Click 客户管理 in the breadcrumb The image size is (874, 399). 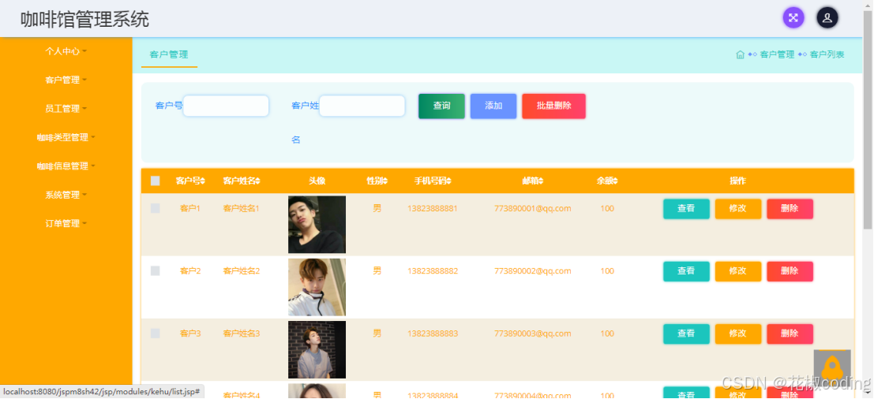tap(777, 54)
